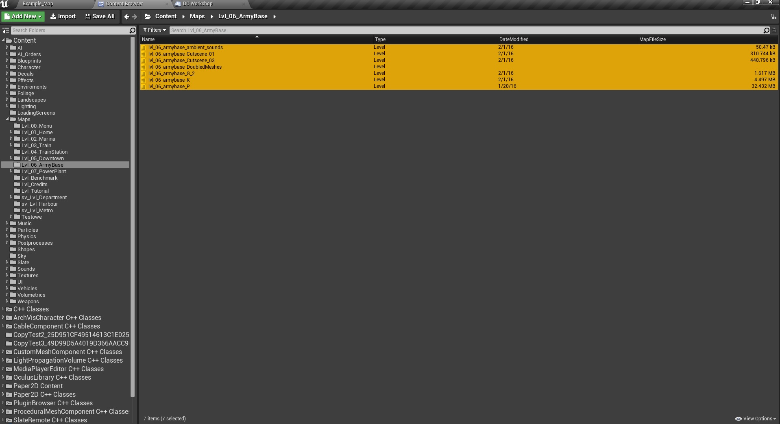Select the Lvl_04_TrainStation folder
Viewport: 780px width, 424px height.
pos(44,152)
